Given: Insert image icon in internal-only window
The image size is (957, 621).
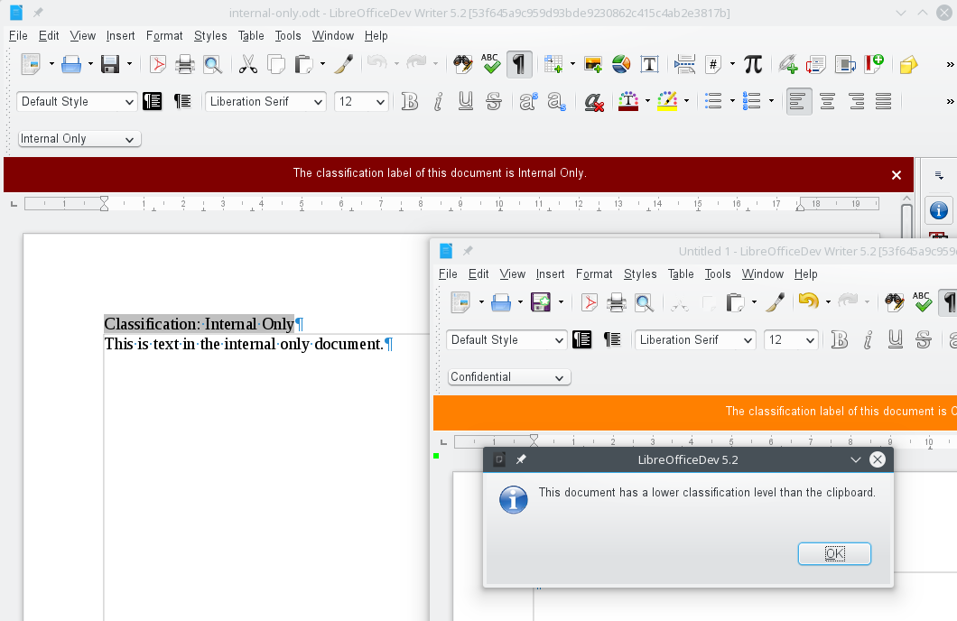Looking at the screenshot, I should coord(593,64).
